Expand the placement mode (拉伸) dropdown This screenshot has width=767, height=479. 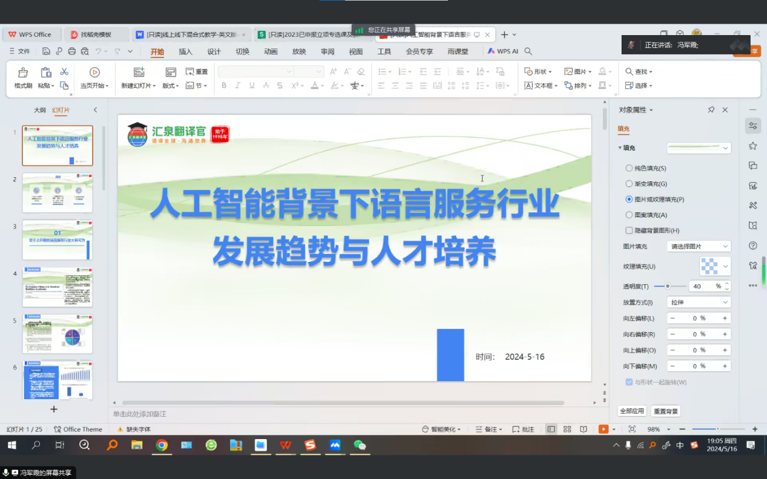pyautogui.click(x=698, y=302)
